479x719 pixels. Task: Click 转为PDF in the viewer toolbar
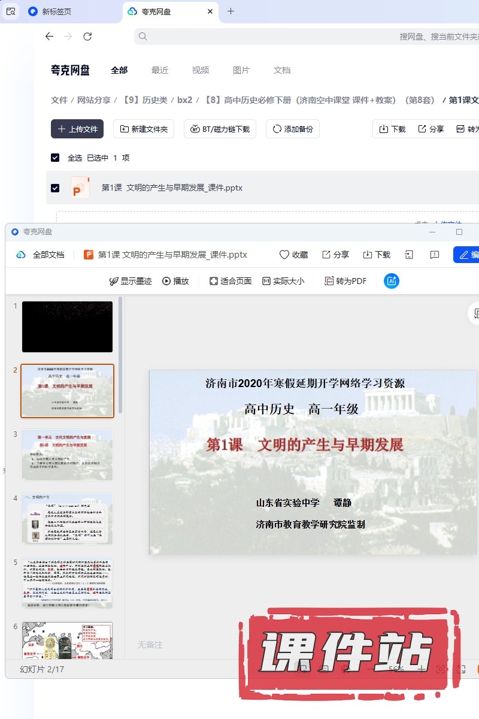345,281
